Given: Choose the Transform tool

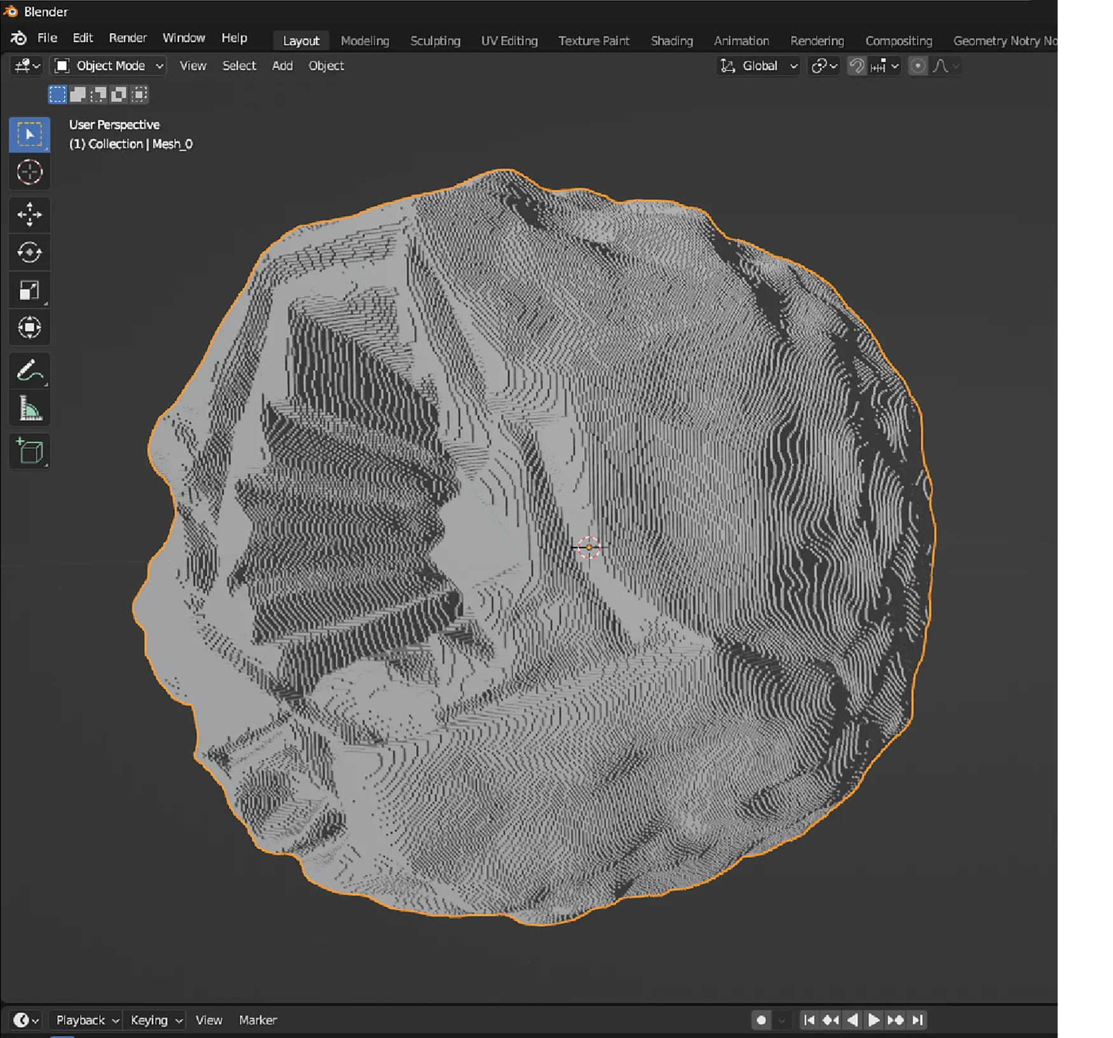Looking at the screenshot, I should point(29,328).
